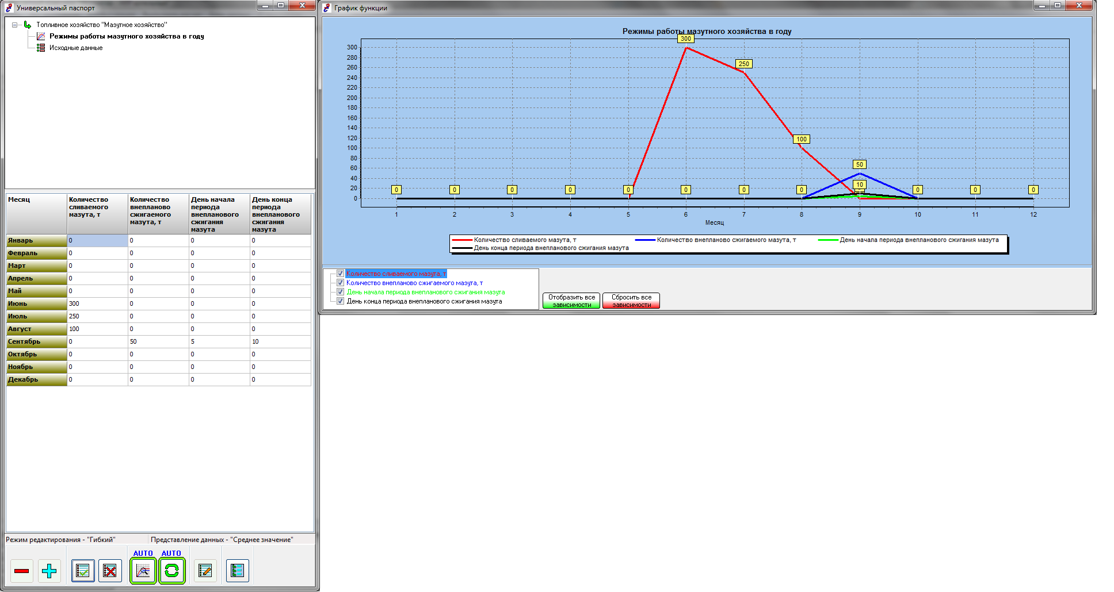Select the 'Октябрь' row header
This screenshot has width=1114, height=592.
36,354
